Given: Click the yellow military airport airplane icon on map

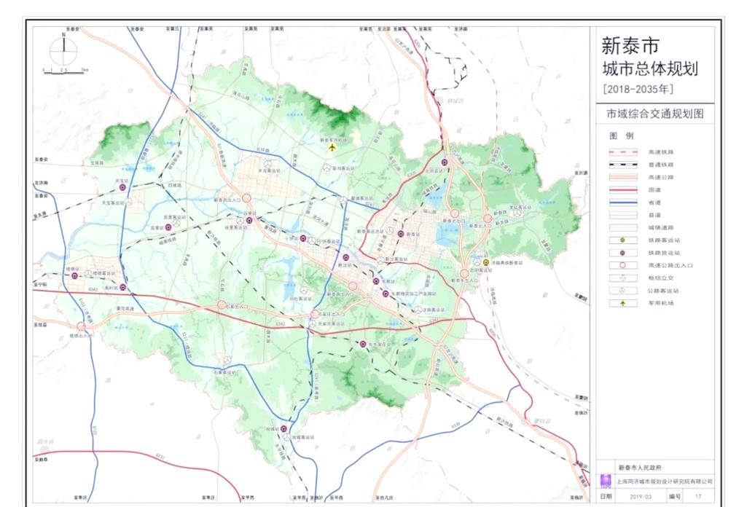Looking at the screenshot, I should pos(332,148).
